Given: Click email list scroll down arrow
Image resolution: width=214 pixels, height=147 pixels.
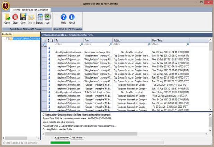Looking at the screenshot, I should pos(210,109).
